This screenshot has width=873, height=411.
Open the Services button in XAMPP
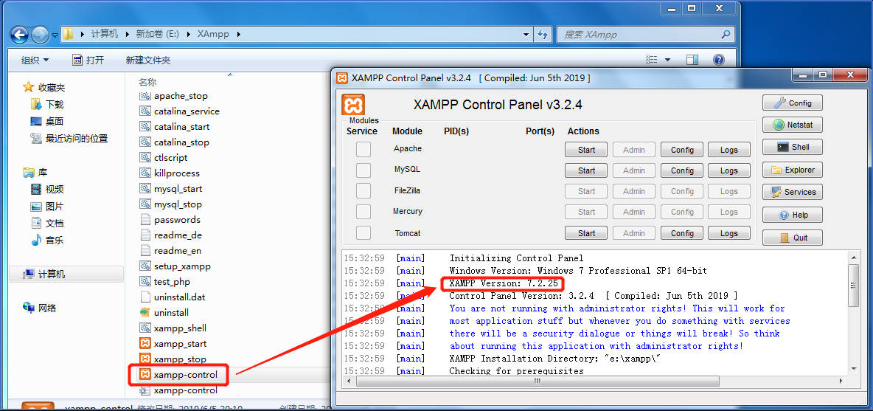coord(792,192)
